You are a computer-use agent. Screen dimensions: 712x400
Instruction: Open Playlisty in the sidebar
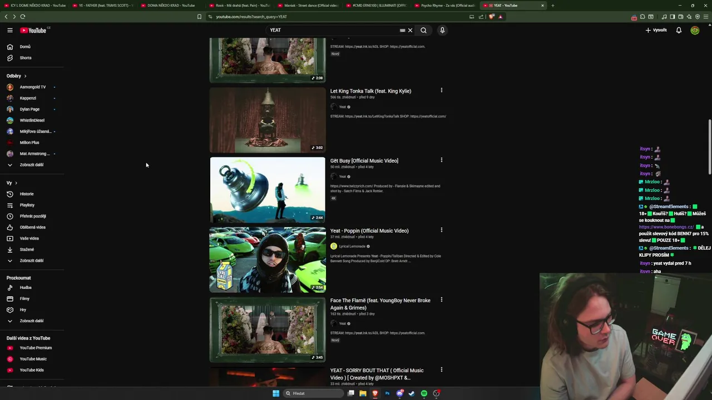pyautogui.click(x=27, y=205)
